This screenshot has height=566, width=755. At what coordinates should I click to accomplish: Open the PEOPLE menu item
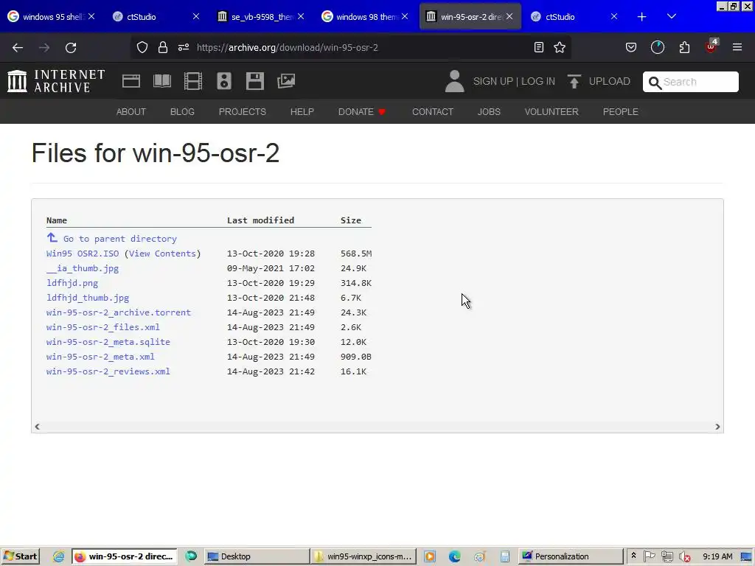coord(620,112)
